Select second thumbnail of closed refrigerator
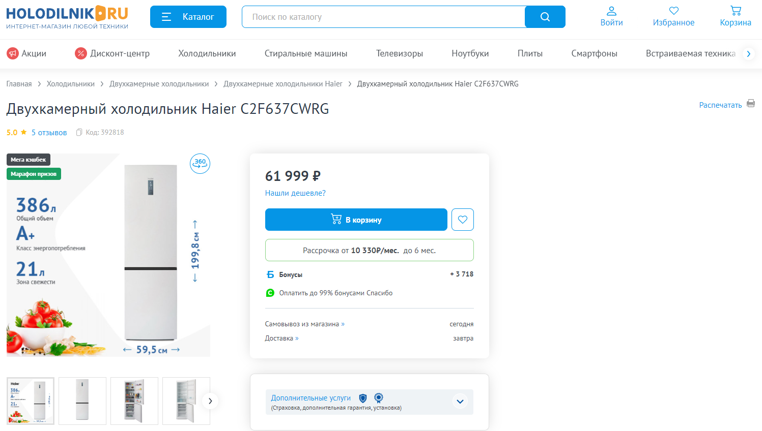762x431 pixels. tap(82, 401)
